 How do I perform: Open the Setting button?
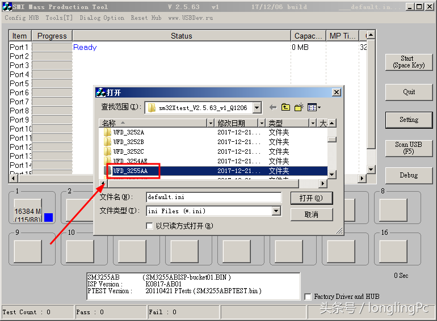(x=409, y=120)
